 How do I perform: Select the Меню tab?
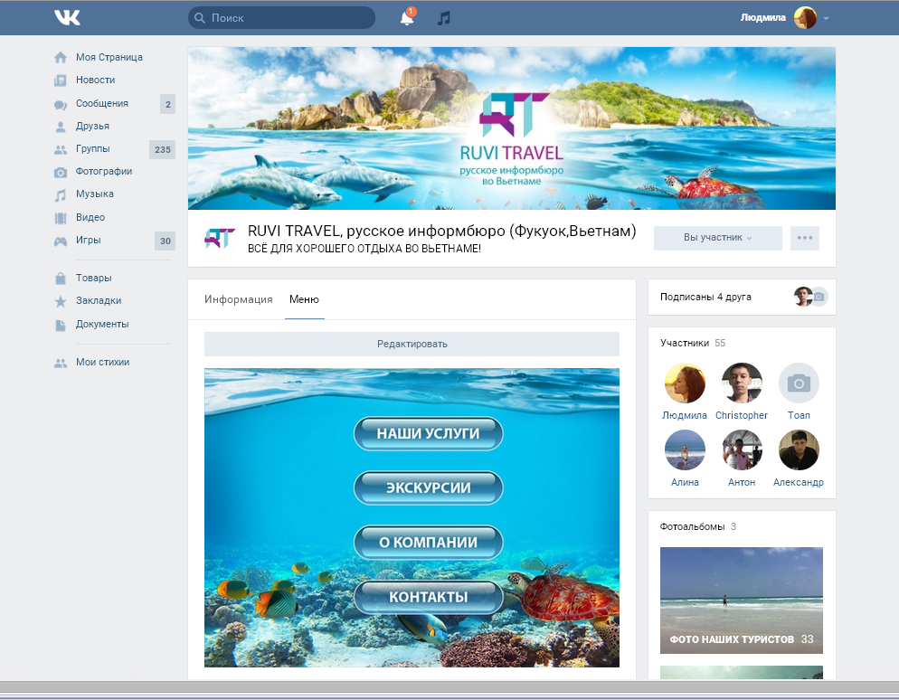[x=304, y=299]
